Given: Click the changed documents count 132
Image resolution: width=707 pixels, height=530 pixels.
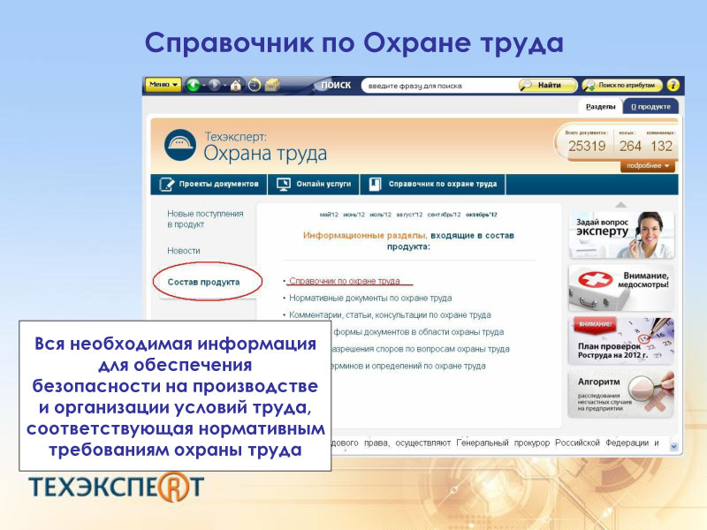Looking at the screenshot, I should 661,146.
